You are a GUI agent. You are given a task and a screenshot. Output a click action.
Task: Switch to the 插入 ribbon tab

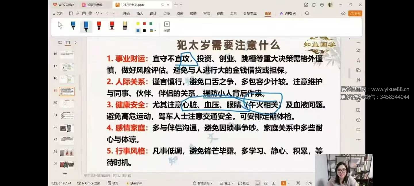(x=139, y=13)
